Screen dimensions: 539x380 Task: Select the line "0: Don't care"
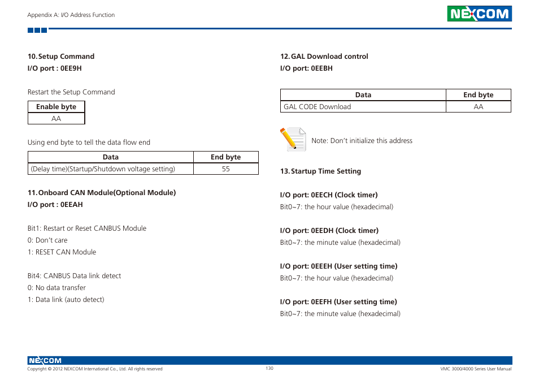47,240
